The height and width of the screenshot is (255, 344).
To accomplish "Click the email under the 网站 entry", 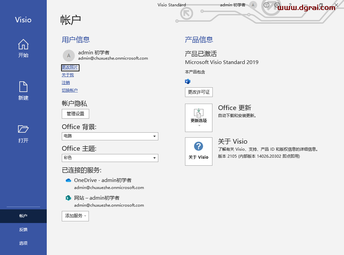I will [x=109, y=205].
